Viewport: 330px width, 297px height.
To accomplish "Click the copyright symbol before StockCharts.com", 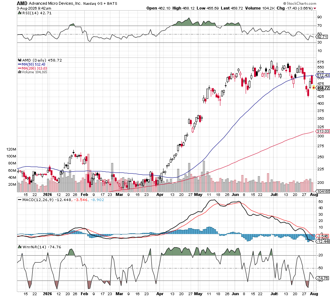I will (285, 3).
